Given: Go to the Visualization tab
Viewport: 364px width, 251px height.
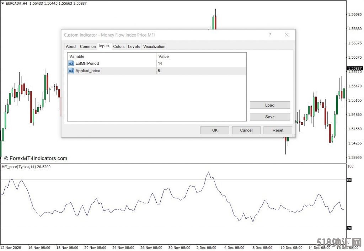Looking at the screenshot, I should click(154, 47).
